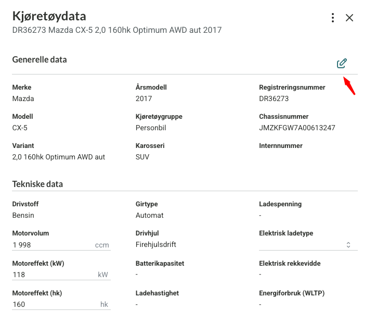376x323 pixels.
Task: Click the Drivstoff value Bensin
Action: [x=23, y=215]
